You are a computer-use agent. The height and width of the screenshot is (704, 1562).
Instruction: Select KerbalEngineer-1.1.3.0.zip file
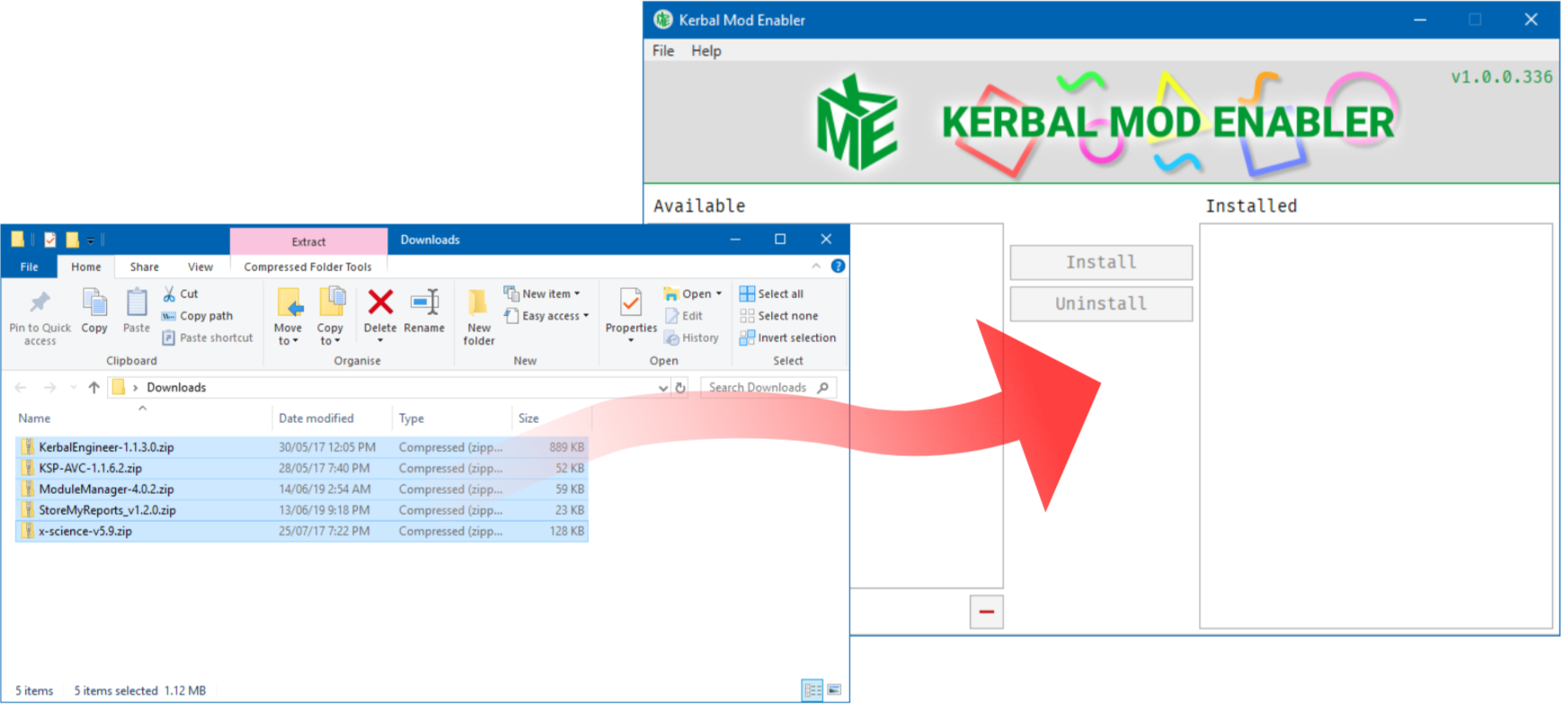pyautogui.click(x=301, y=446)
